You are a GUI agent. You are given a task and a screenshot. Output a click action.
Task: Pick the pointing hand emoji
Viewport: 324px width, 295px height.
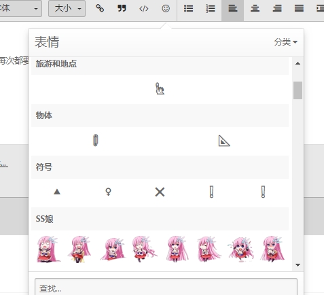(160, 88)
